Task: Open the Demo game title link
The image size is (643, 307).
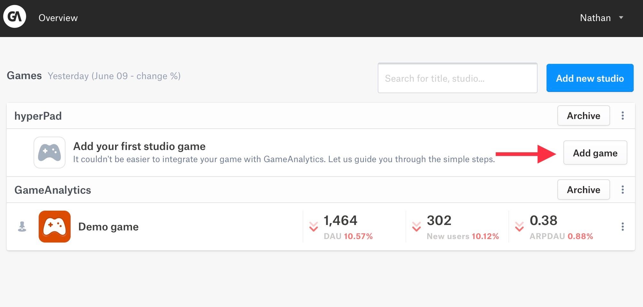Action: click(108, 227)
